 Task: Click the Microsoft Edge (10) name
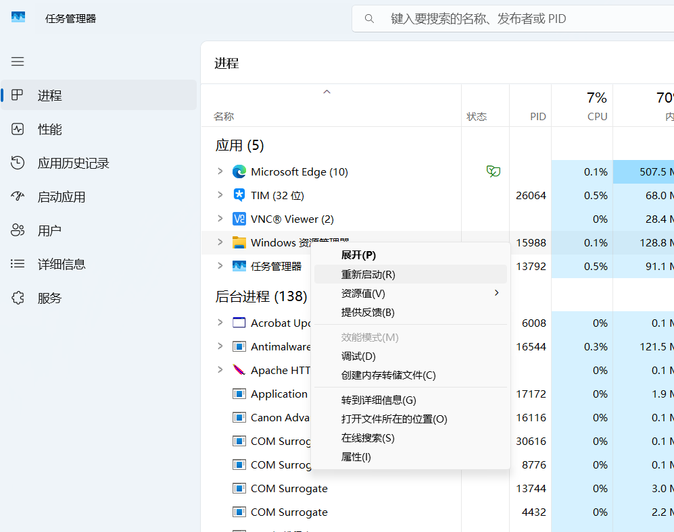point(299,171)
